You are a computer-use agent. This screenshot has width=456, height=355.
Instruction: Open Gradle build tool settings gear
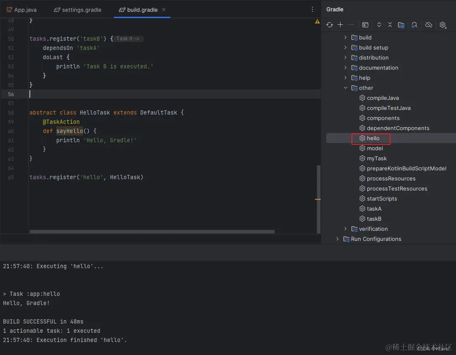pyautogui.click(x=443, y=25)
